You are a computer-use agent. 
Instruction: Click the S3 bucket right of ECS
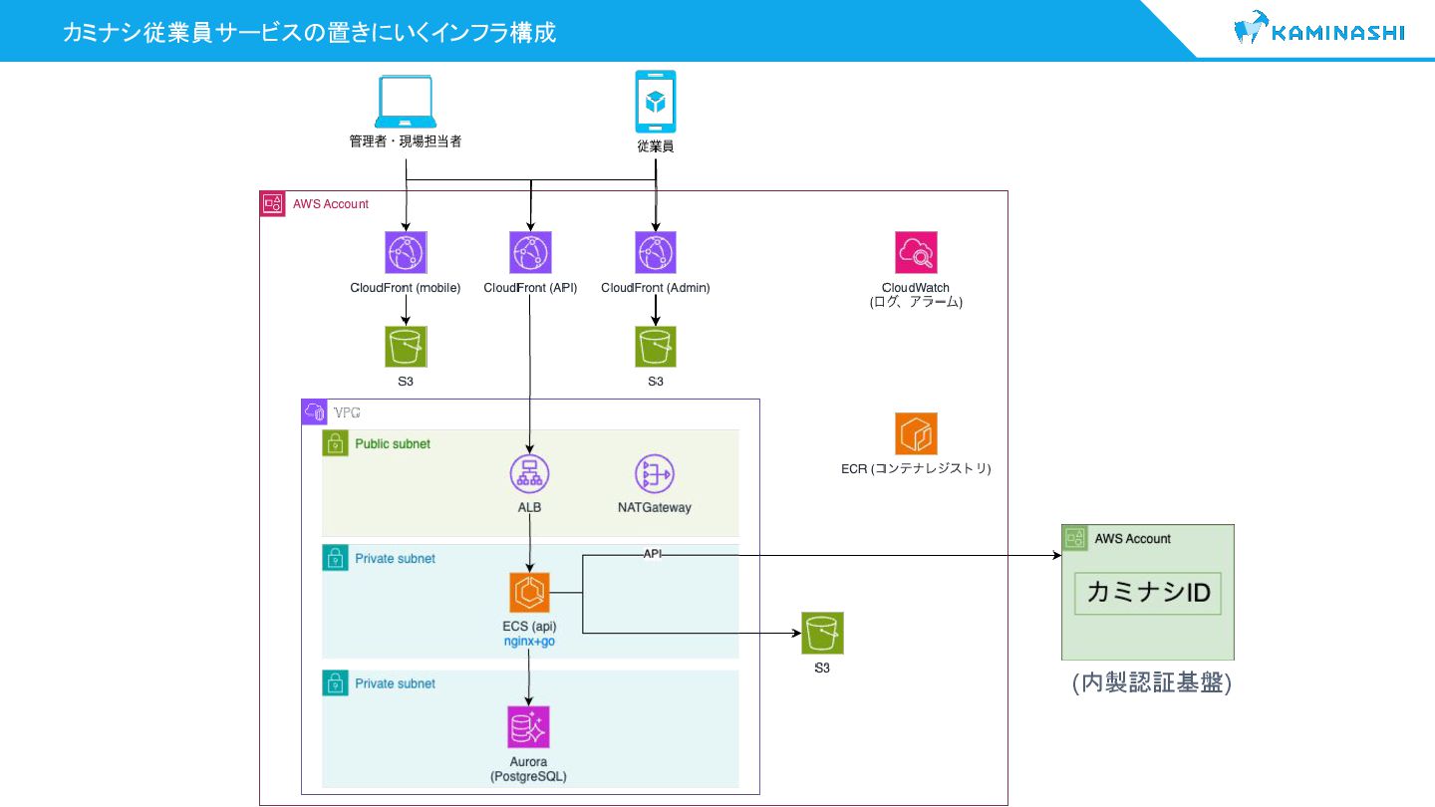click(x=822, y=633)
